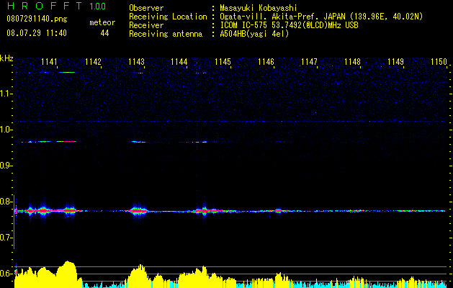Click the 1.0 kHz frequency axis label

6,130
